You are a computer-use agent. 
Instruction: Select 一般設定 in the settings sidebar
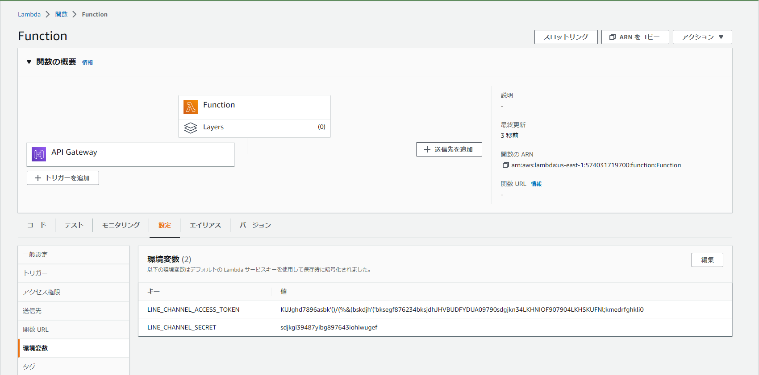coord(74,255)
